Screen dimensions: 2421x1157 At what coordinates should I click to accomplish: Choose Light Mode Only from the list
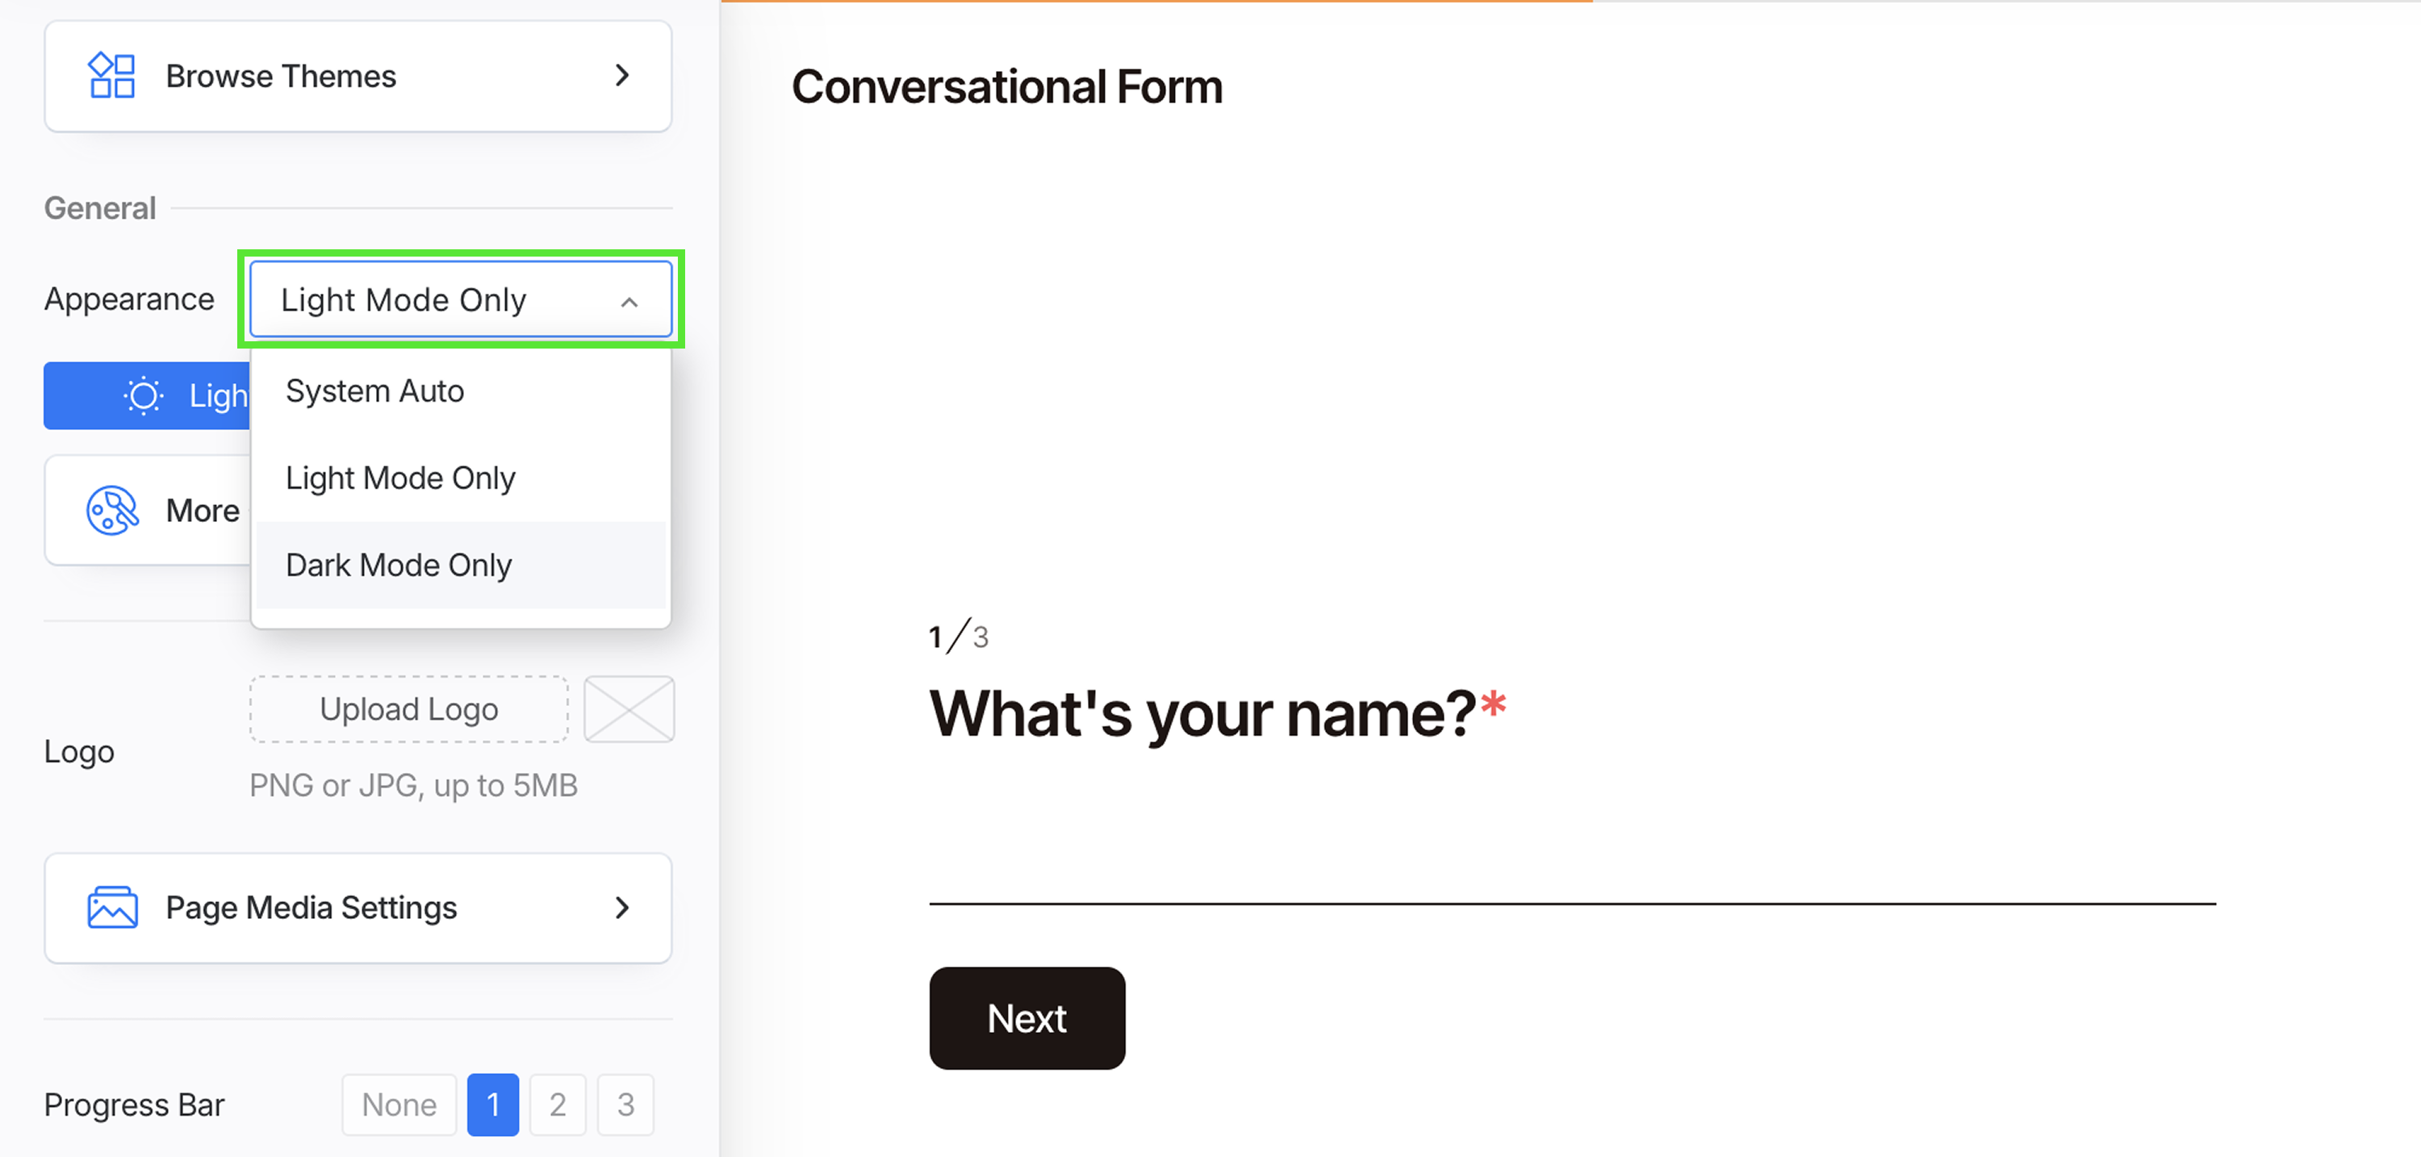(x=400, y=478)
